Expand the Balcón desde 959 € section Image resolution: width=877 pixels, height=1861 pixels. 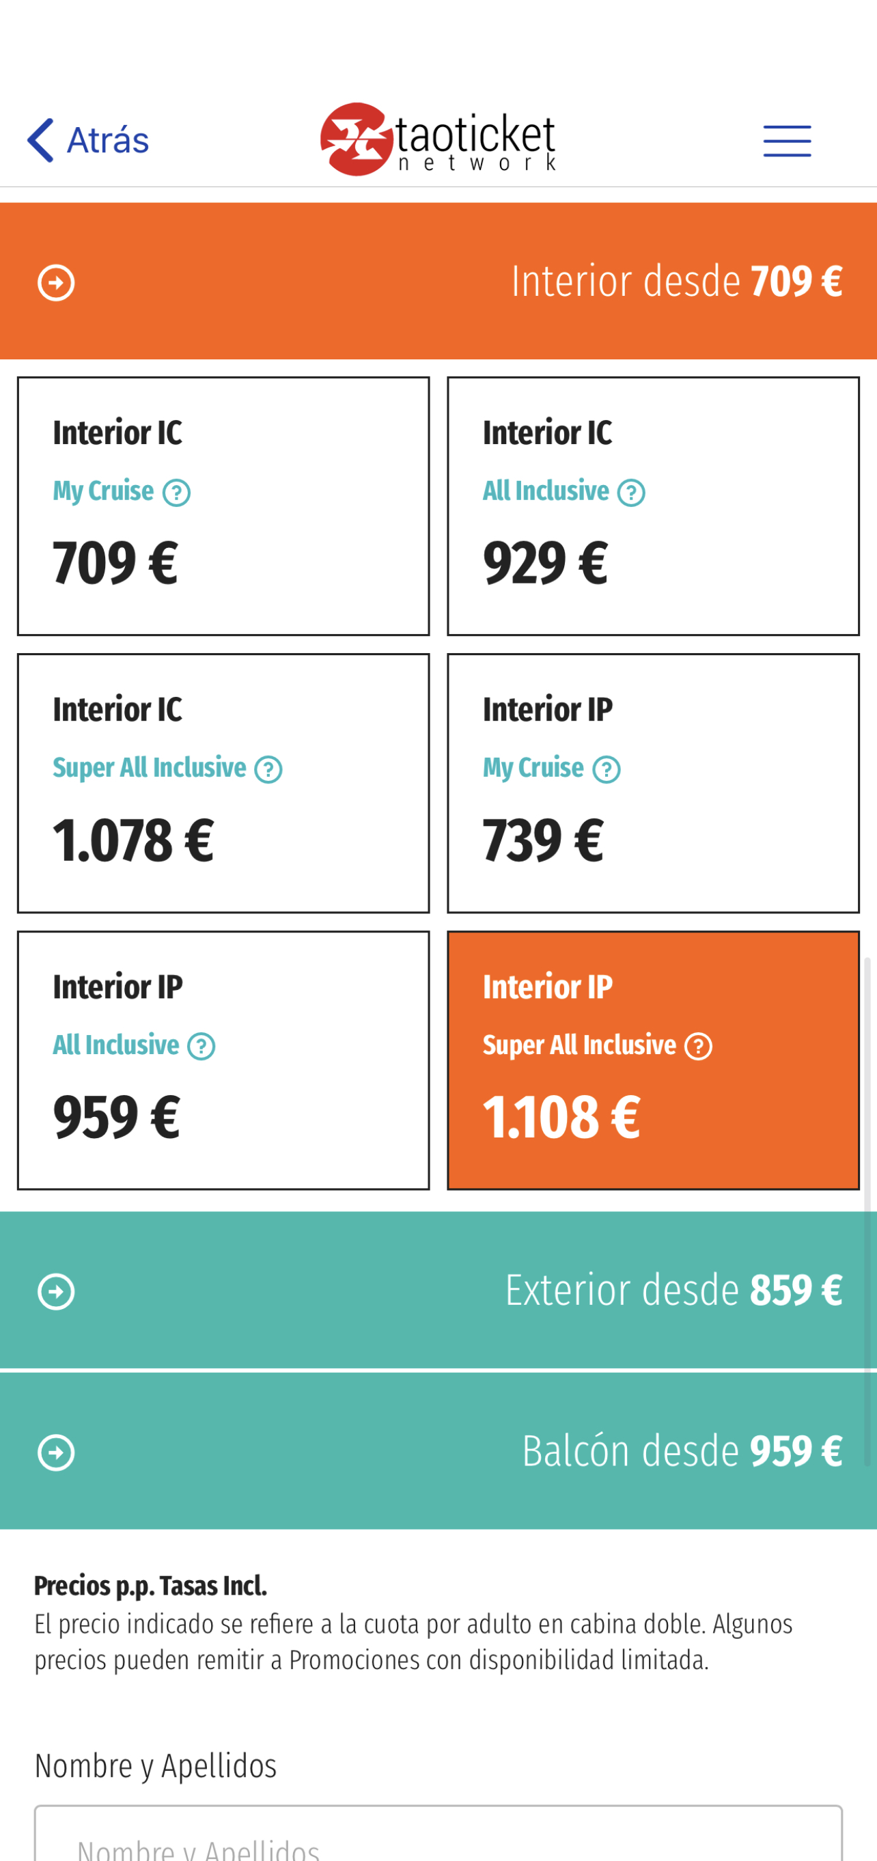(x=439, y=1451)
